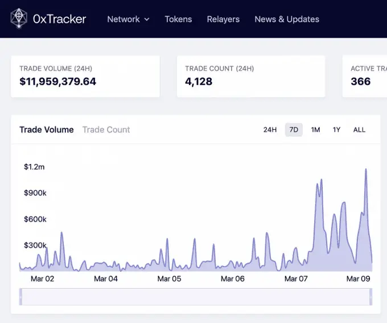Click the Mar 07 axis label
The width and height of the screenshot is (387, 323).
pos(296,279)
